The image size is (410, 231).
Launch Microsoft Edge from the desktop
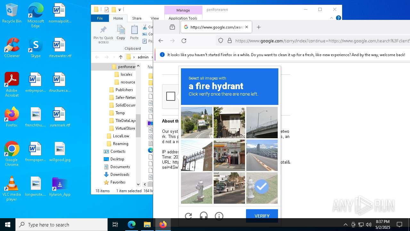[x=36, y=15]
